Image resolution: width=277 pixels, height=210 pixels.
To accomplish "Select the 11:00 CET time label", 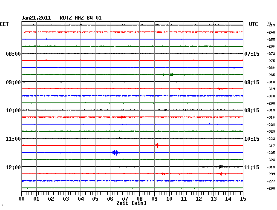I will pos(13,139).
